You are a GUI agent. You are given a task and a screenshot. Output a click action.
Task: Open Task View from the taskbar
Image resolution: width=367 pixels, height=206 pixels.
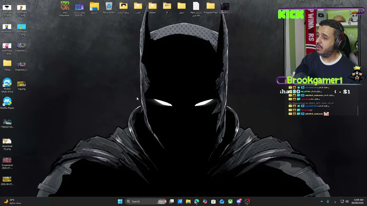click(171, 201)
